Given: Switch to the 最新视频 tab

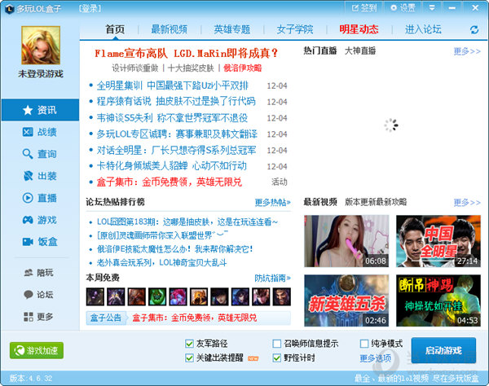Looking at the screenshot, I should coord(169,29).
